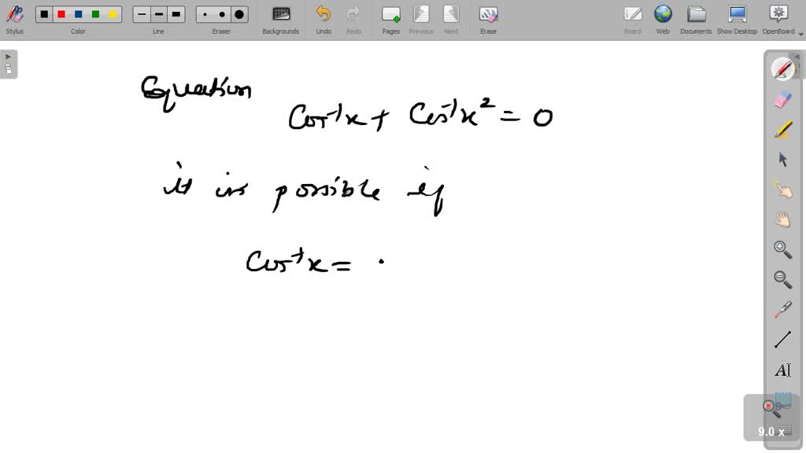The image size is (806, 453).
Task: Select the Line drawing tool
Action: pos(782,338)
